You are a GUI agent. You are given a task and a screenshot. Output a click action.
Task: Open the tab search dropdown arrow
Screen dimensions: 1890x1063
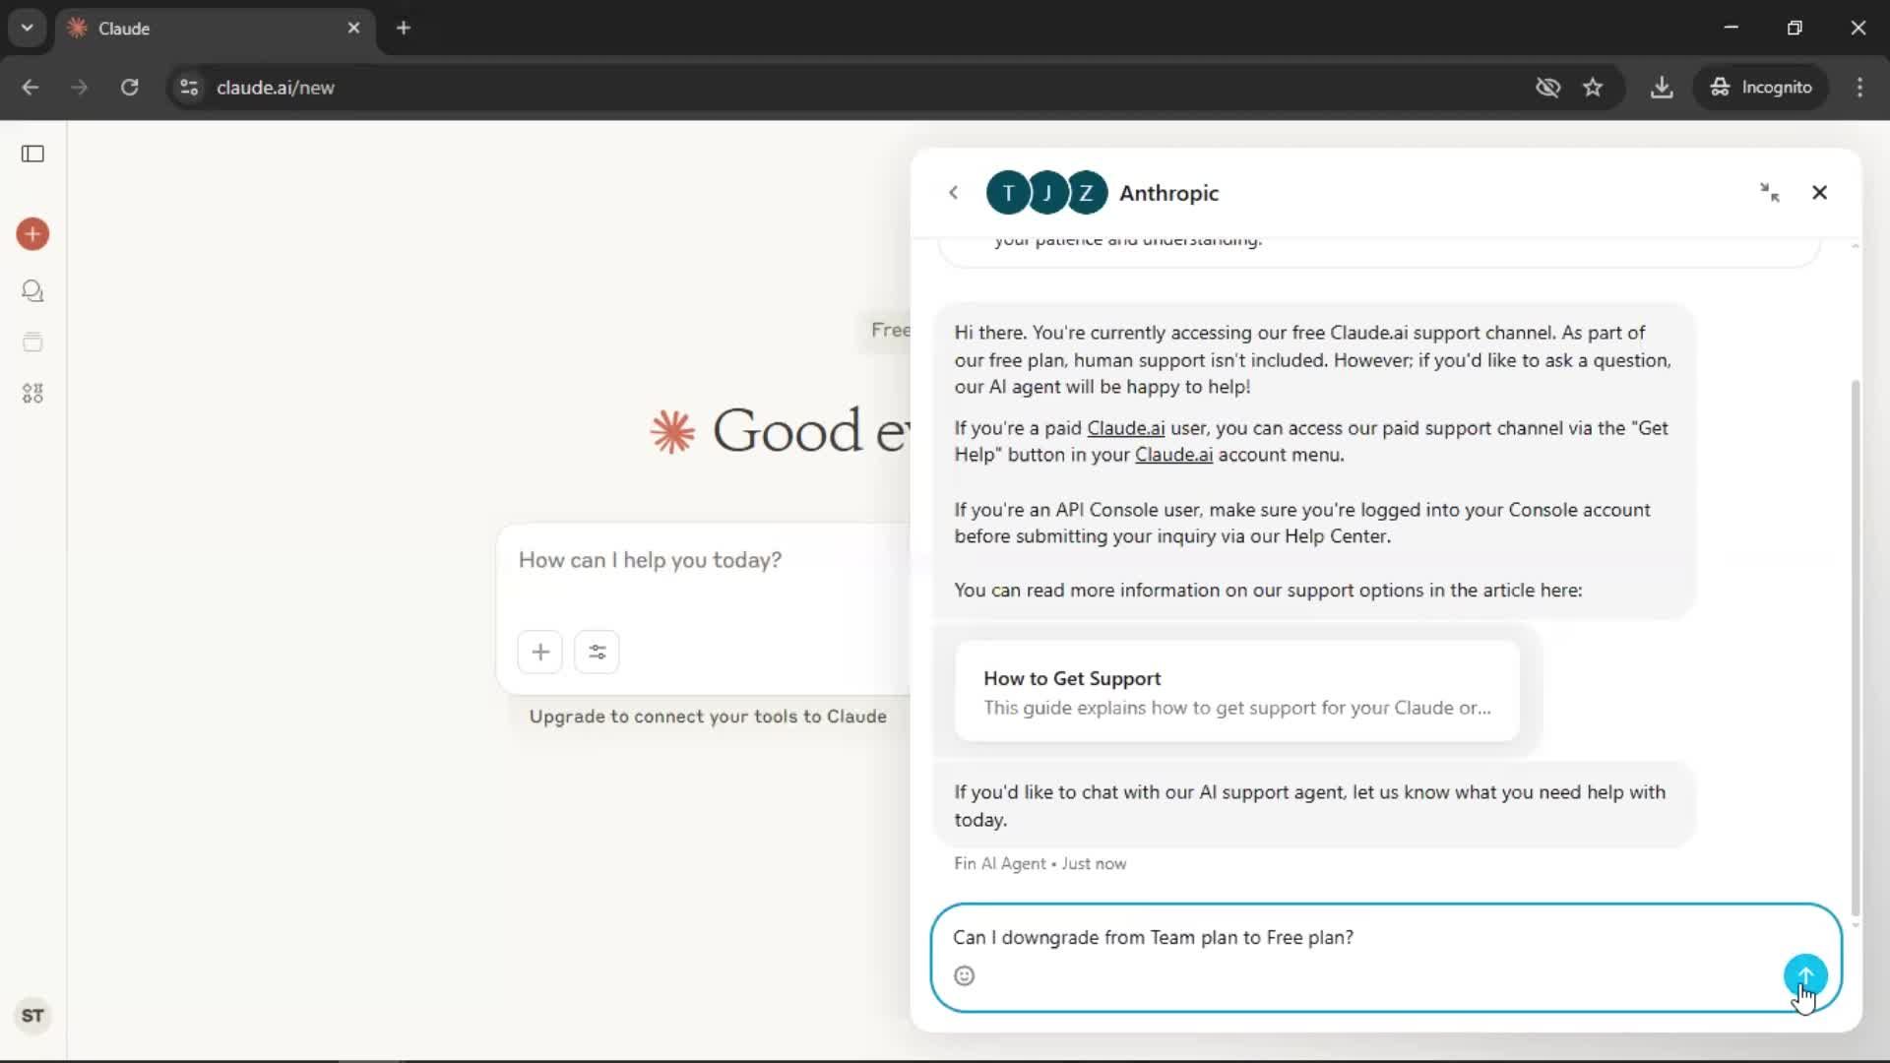pos(28,28)
